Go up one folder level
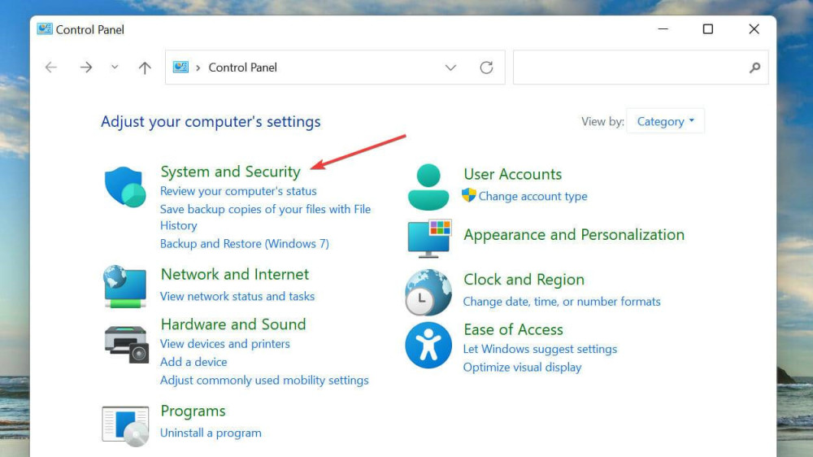Screen dimensions: 813x457 pos(145,67)
